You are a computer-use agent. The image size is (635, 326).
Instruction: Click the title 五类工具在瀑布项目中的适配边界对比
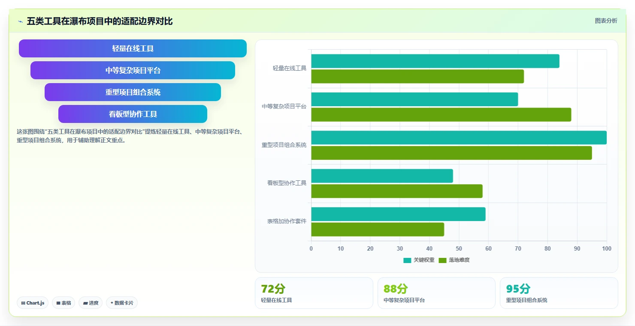pyautogui.click(x=100, y=21)
